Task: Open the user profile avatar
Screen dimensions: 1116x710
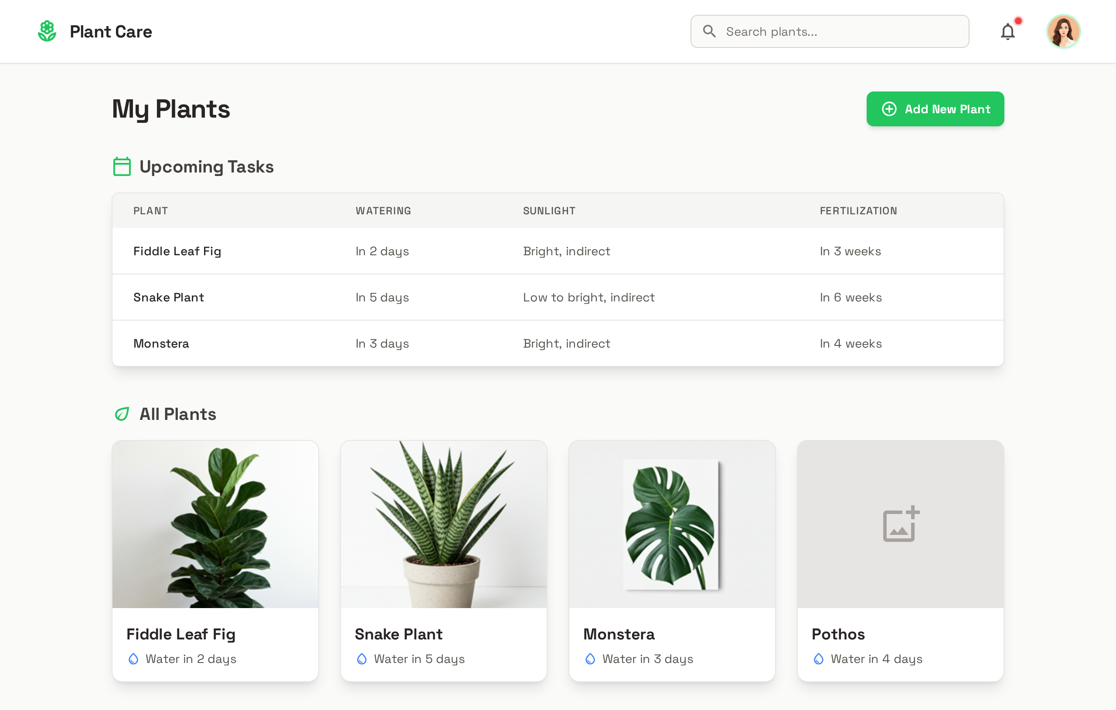Action: pos(1063,31)
